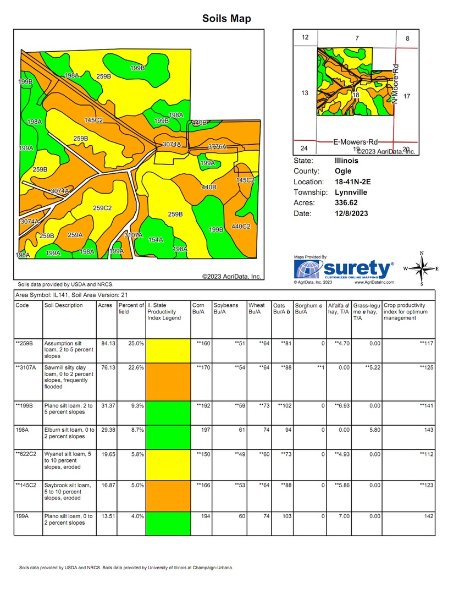Click the yellow swatch for 259B row
The width and height of the screenshot is (459, 594).
pyautogui.click(x=168, y=350)
